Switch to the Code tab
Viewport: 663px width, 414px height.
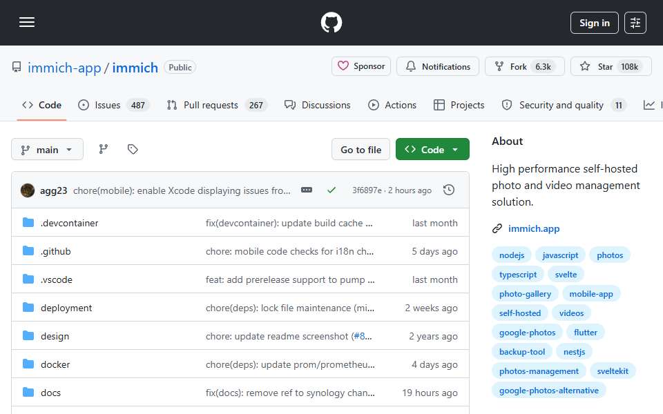pyautogui.click(x=41, y=105)
